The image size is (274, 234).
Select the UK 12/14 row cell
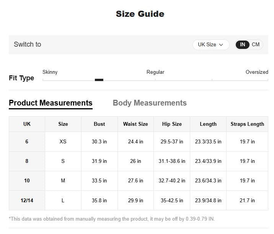coord(27,200)
